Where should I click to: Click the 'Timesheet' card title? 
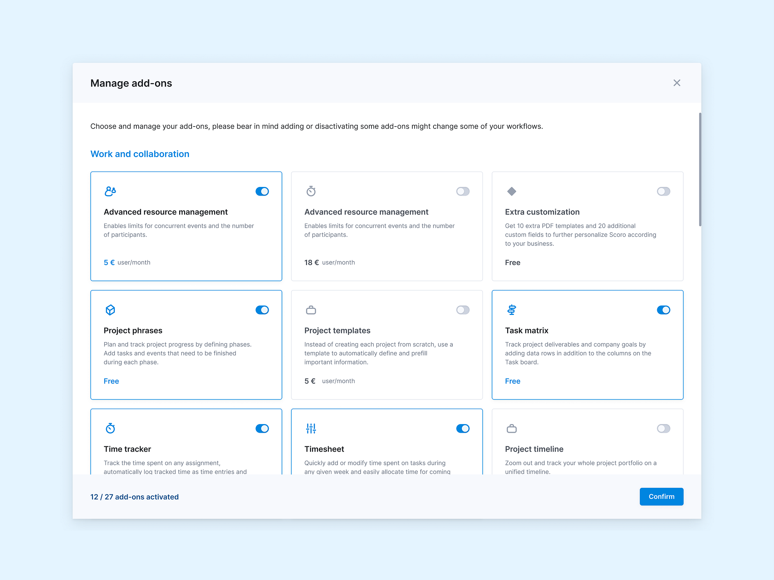324,449
